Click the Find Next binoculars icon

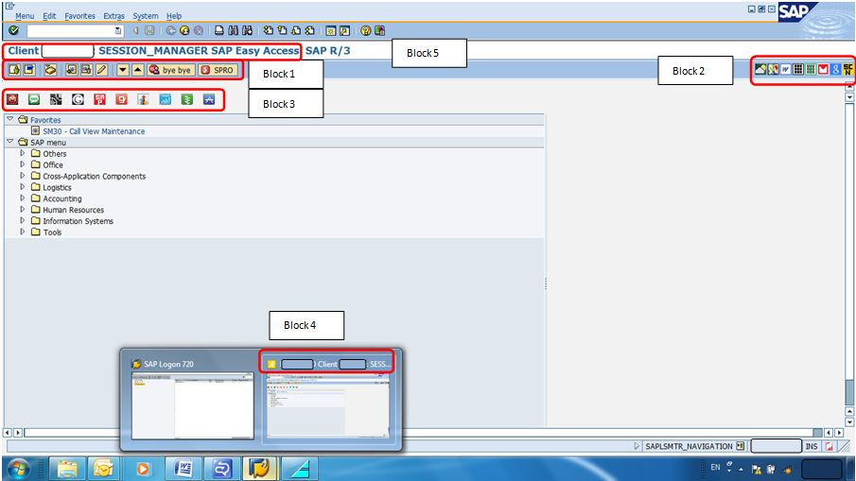pos(247,30)
